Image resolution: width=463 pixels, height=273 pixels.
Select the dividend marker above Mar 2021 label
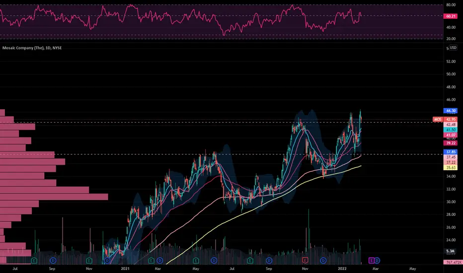point(160,261)
